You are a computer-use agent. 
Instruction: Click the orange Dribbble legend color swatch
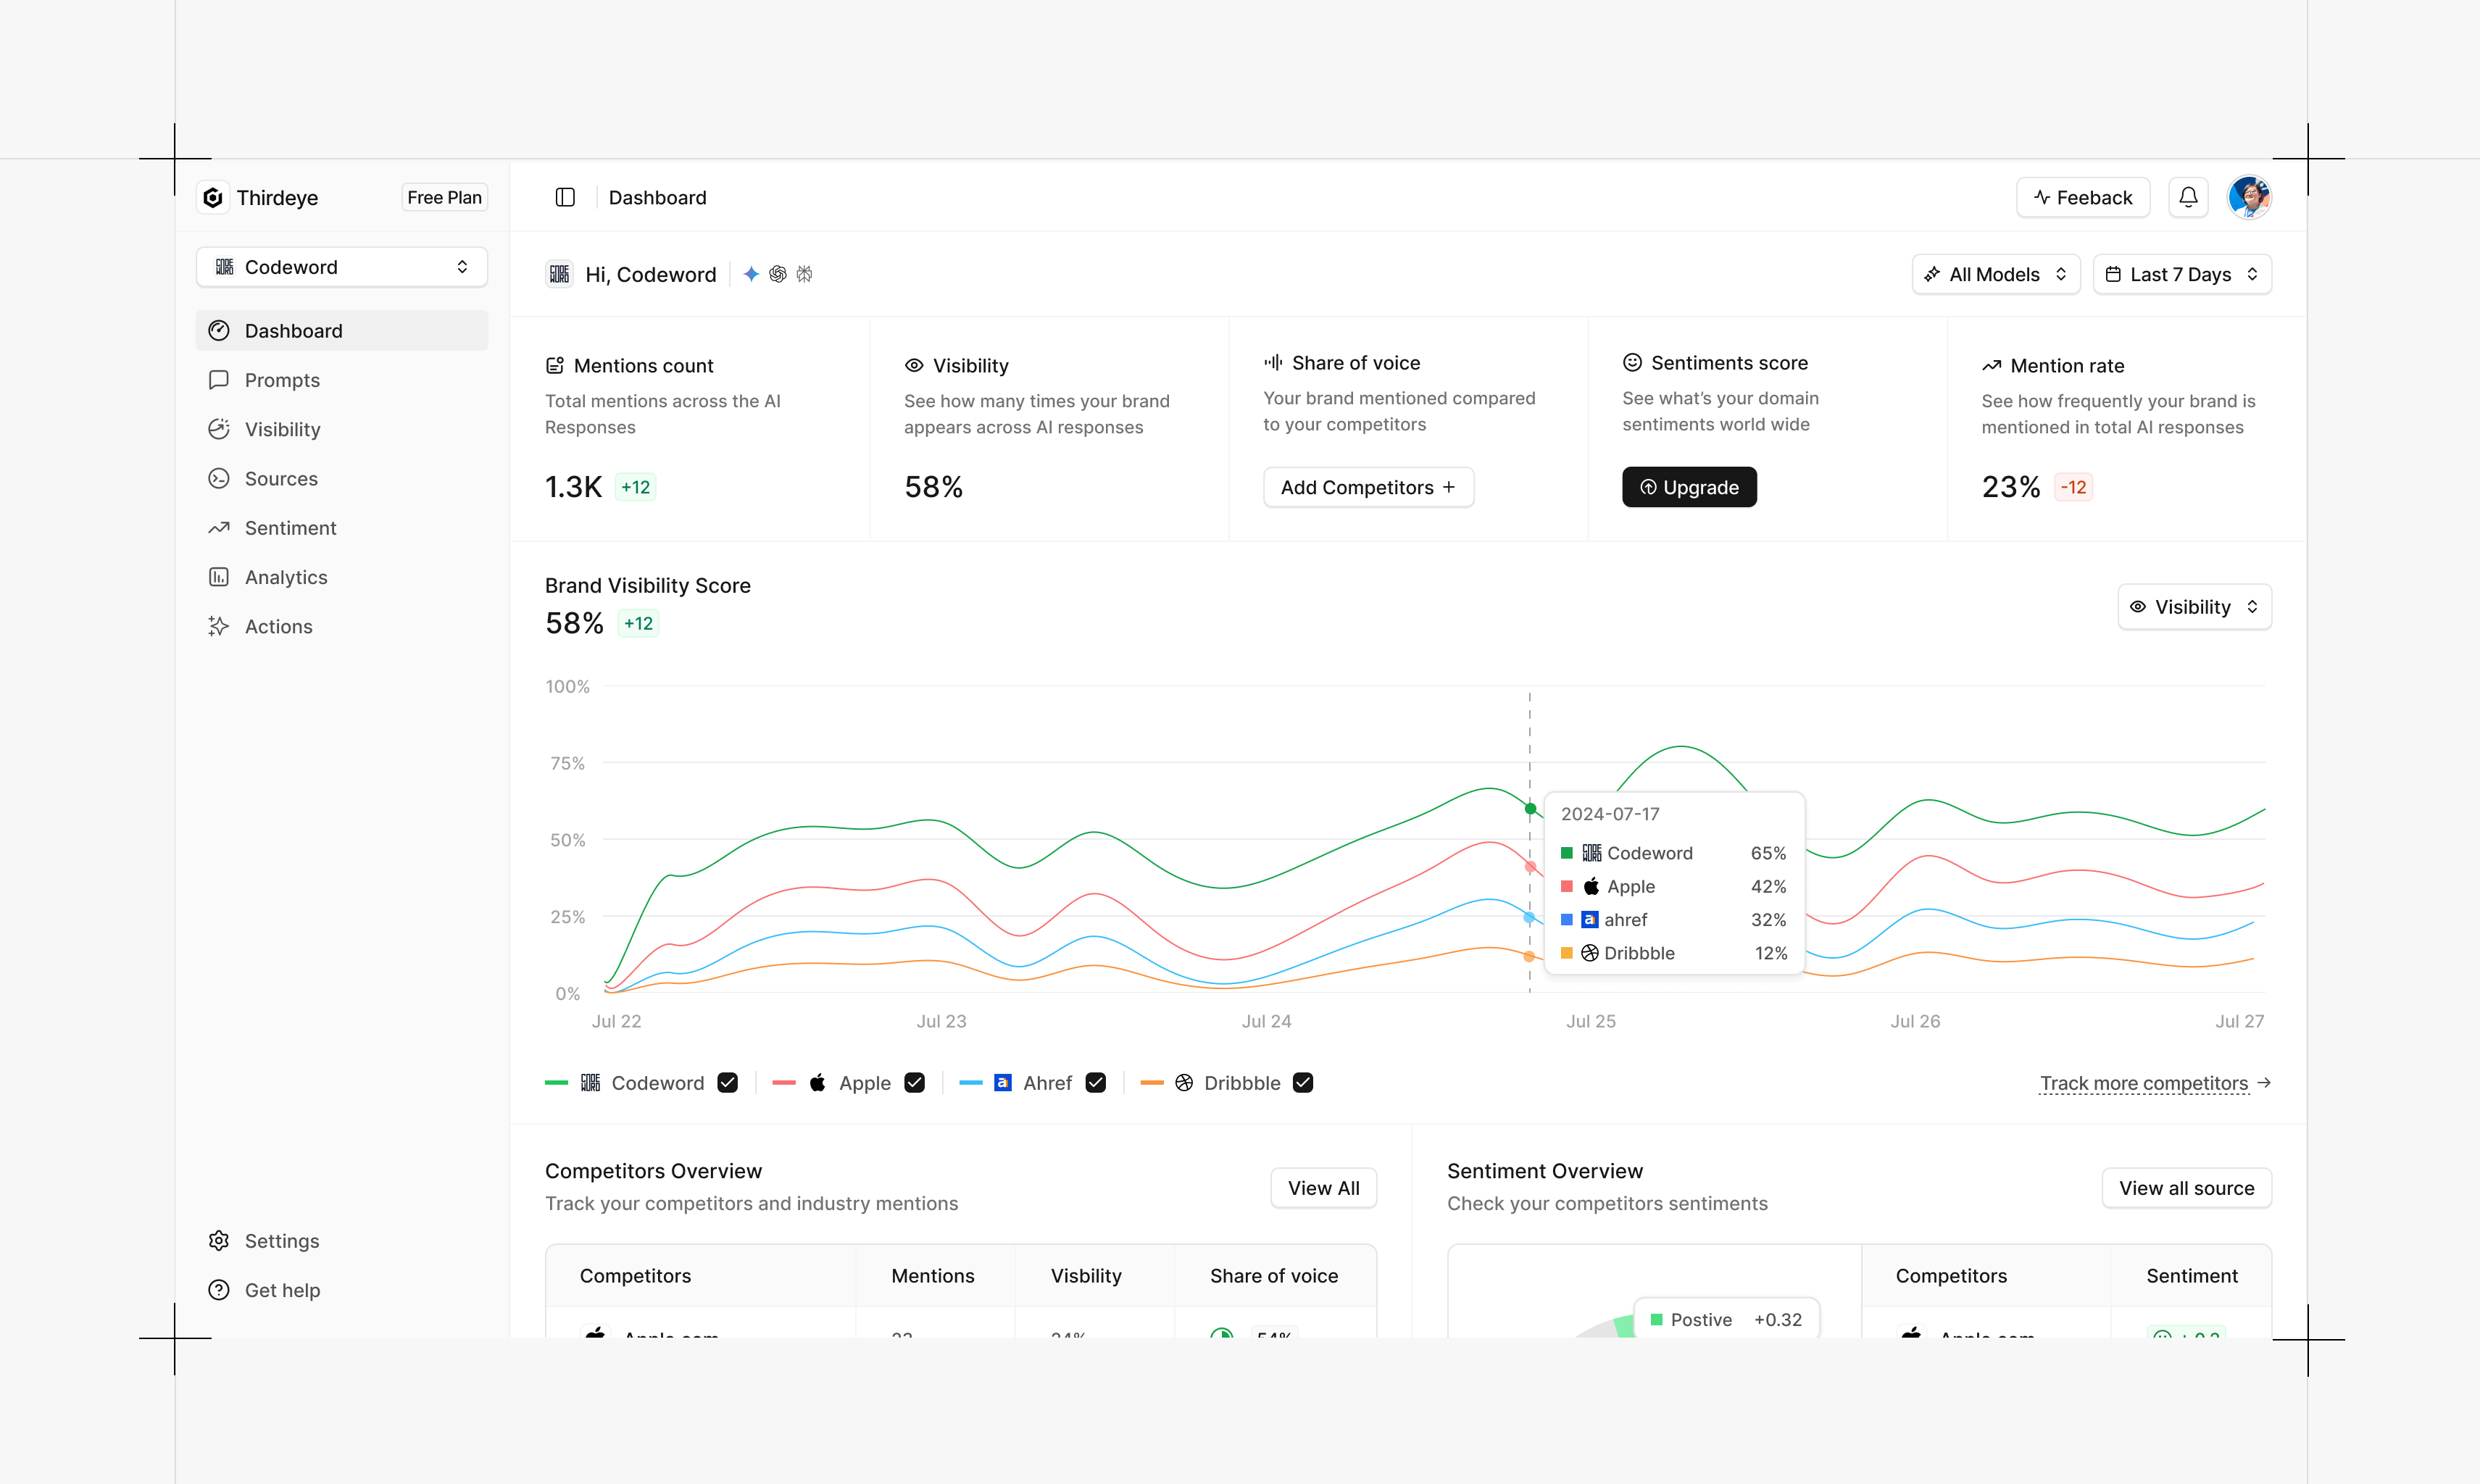tap(1151, 1082)
